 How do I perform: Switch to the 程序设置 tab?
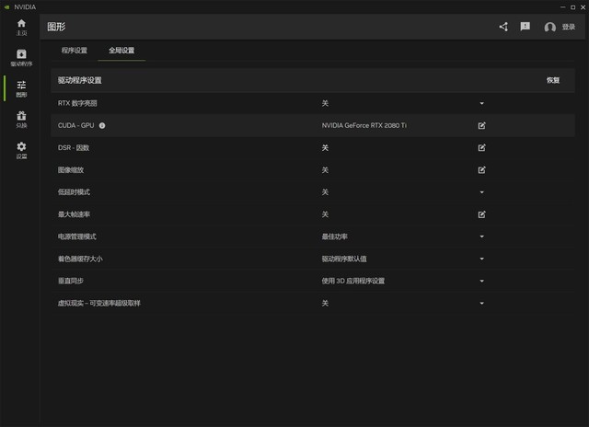[75, 51]
